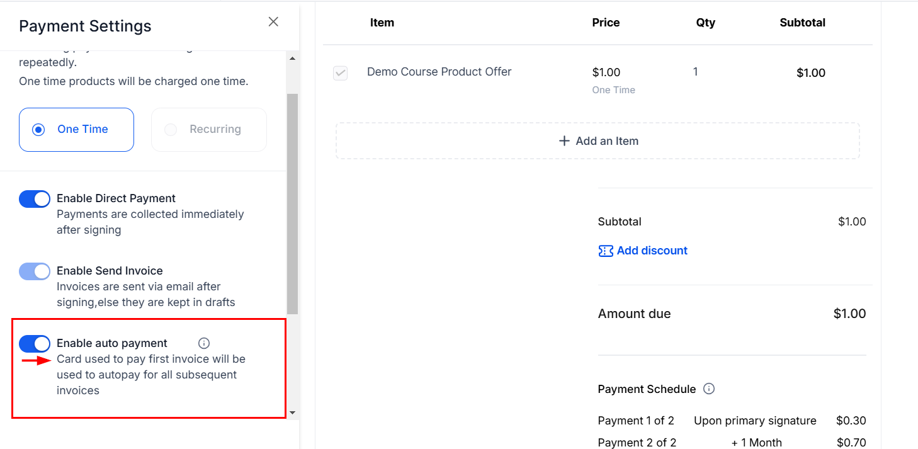The image size is (918, 449).
Task: Click the quantity value 1 in the item row
Action: 696,72
